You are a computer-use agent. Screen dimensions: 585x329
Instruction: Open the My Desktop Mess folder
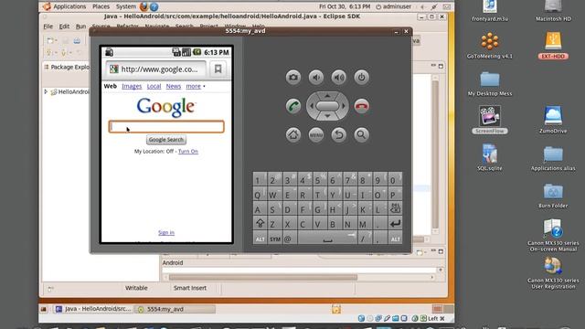coord(490,83)
